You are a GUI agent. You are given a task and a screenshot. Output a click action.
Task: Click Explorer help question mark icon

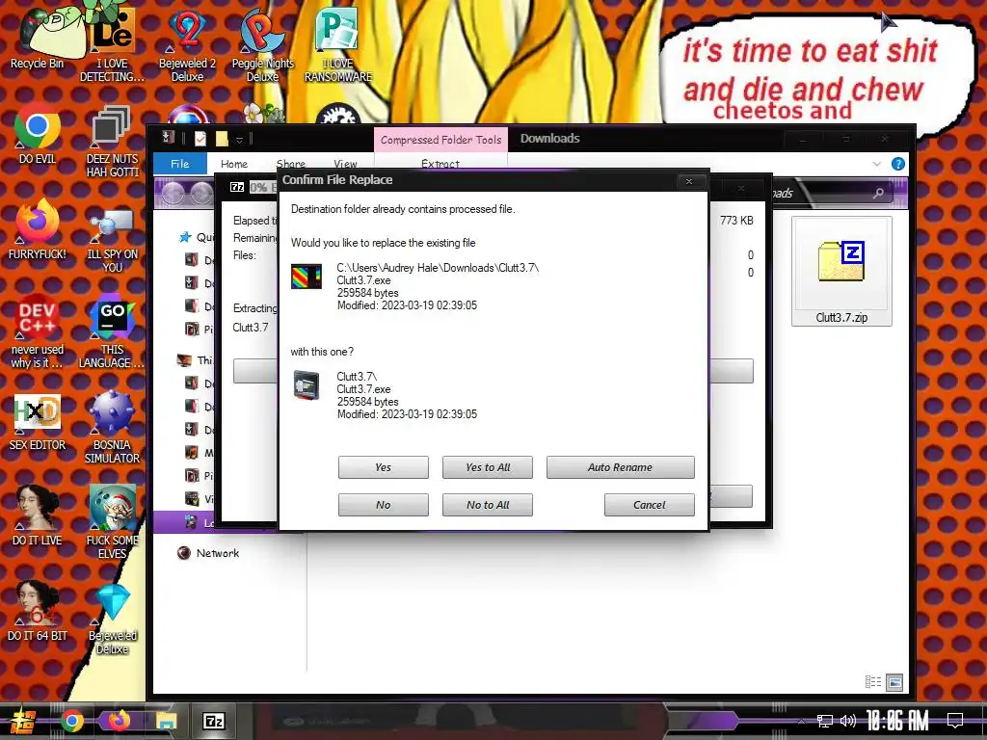pyautogui.click(x=897, y=164)
